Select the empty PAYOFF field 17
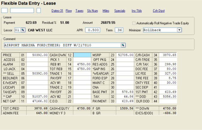The width and height of the screenshot is (202, 130). click(82, 78)
